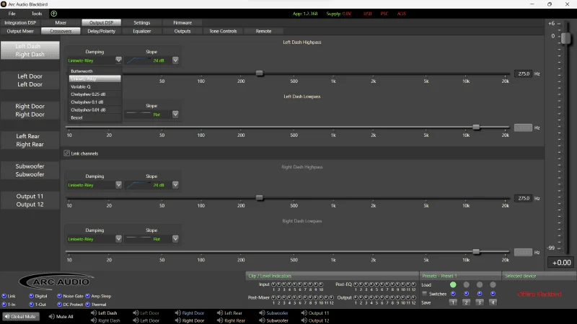Screen dimensions: 577x324
Task: Mute the lower Left Door speaker icon
Action: point(136,320)
